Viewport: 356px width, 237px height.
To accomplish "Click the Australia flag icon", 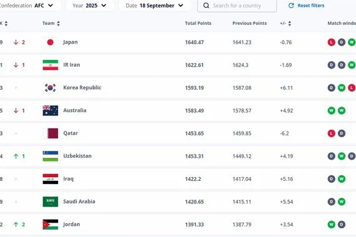I will (51, 110).
